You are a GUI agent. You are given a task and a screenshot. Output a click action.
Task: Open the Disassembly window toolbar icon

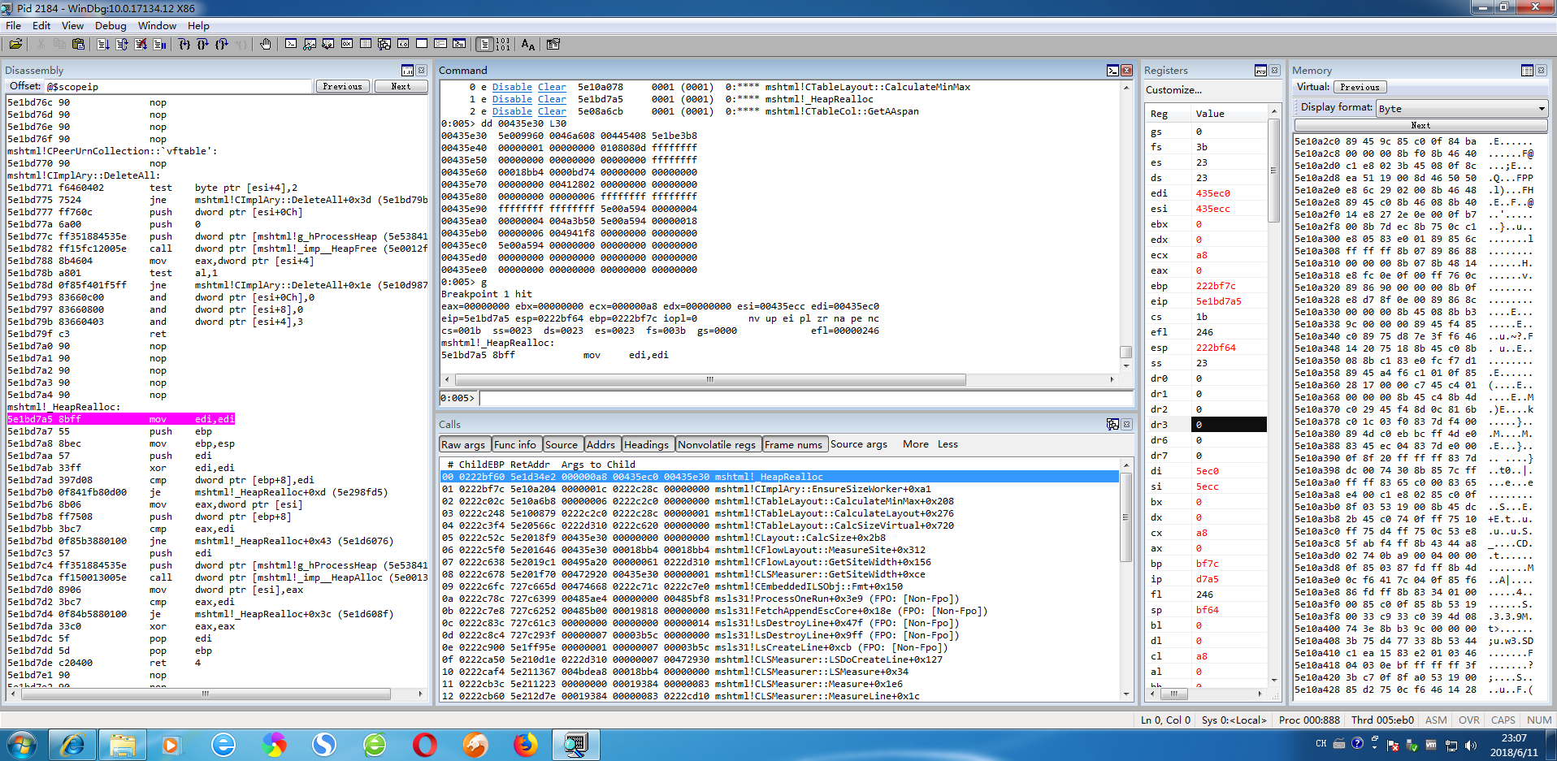tap(403, 44)
